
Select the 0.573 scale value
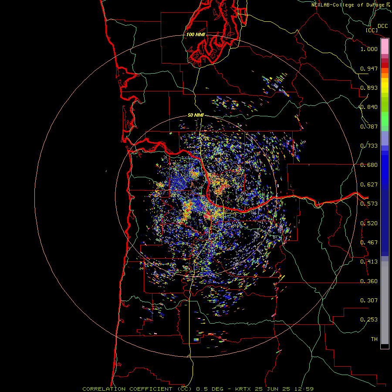369,204
